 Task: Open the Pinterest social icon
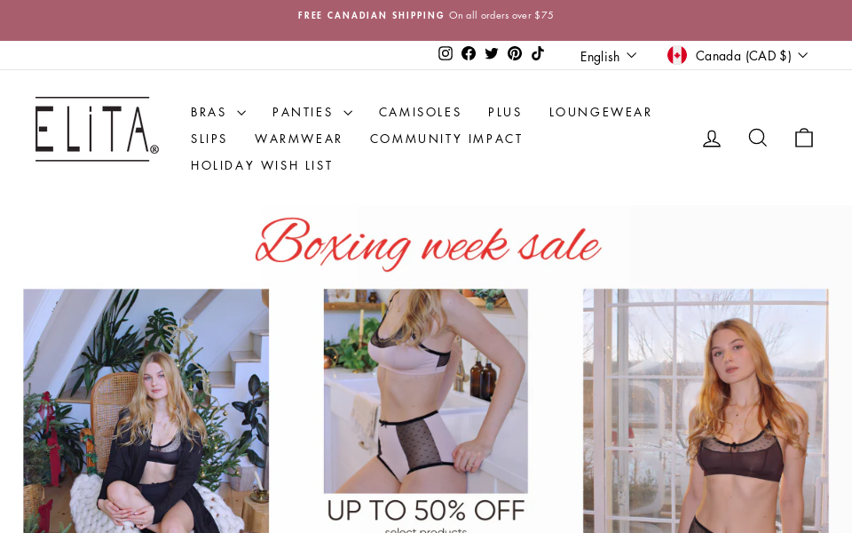click(x=515, y=53)
